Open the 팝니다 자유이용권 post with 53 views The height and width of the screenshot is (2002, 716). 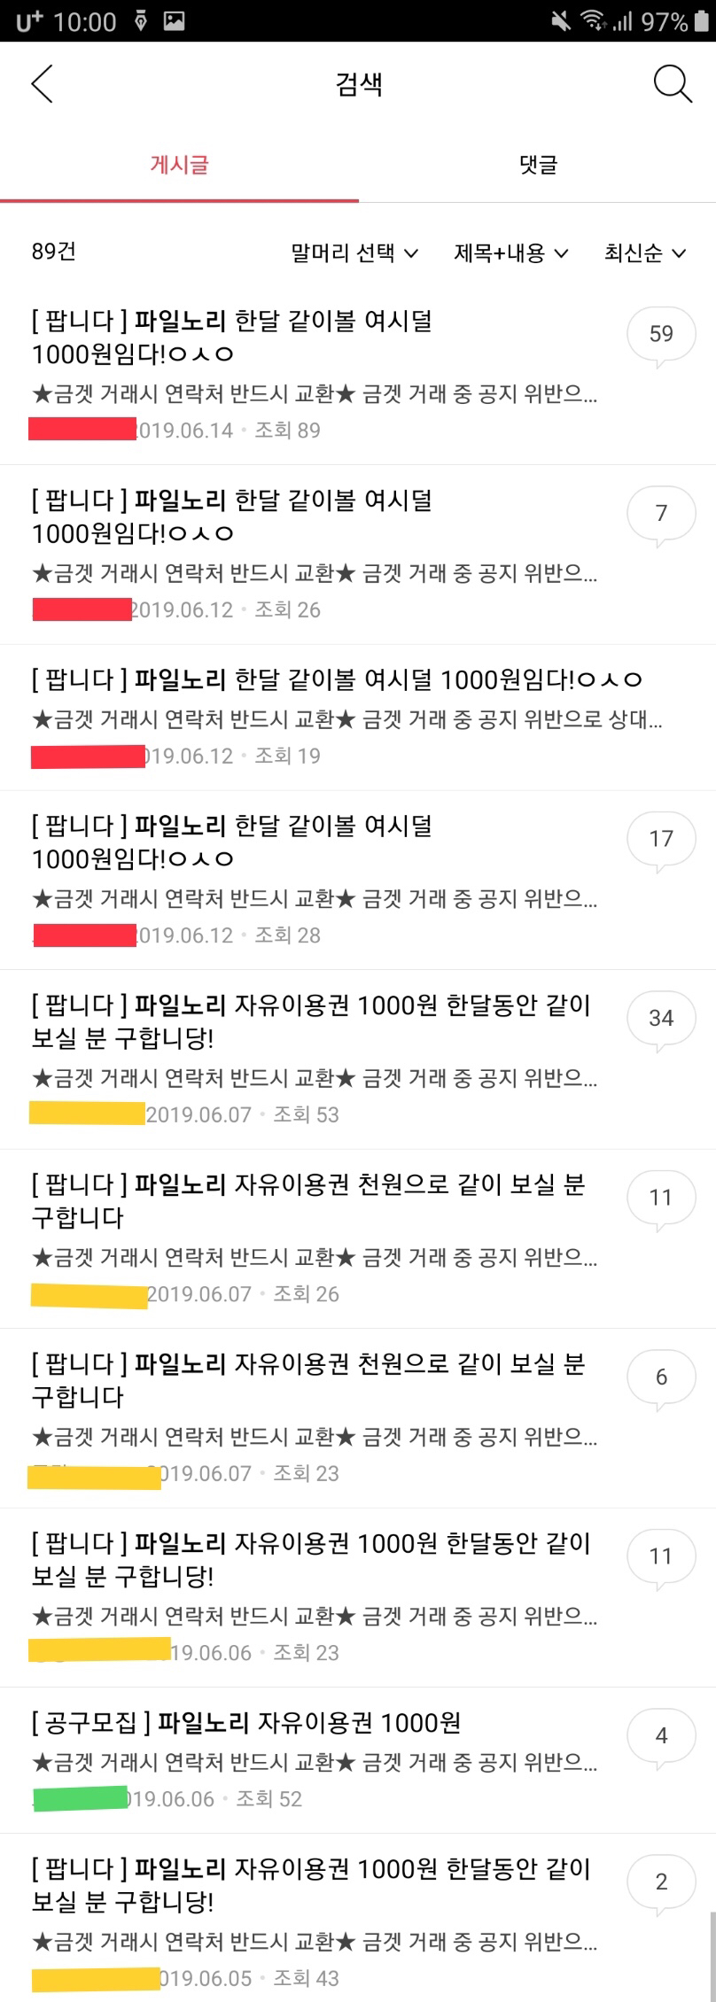[310, 1021]
